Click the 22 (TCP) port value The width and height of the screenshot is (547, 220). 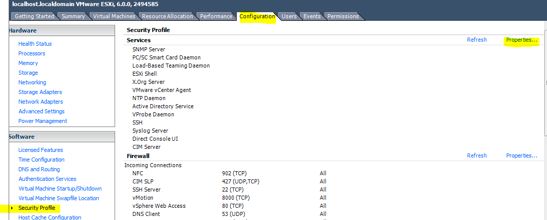233,190
